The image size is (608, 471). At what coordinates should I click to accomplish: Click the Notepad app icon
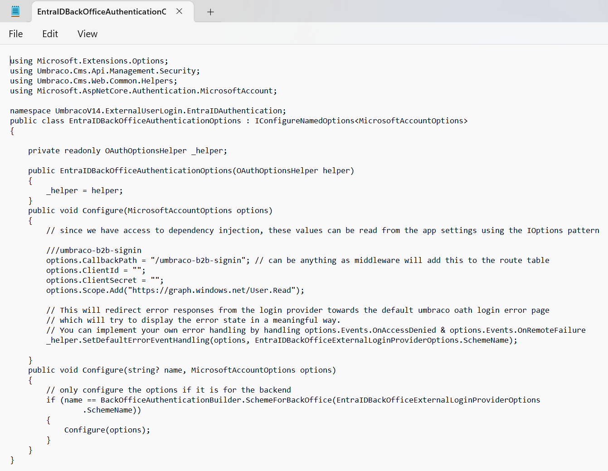tap(15, 11)
